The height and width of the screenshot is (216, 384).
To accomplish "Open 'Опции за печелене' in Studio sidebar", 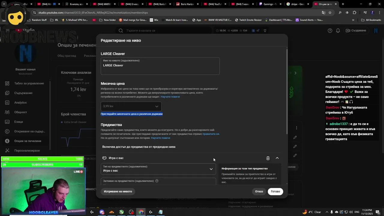I will click(x=28, y=141).
